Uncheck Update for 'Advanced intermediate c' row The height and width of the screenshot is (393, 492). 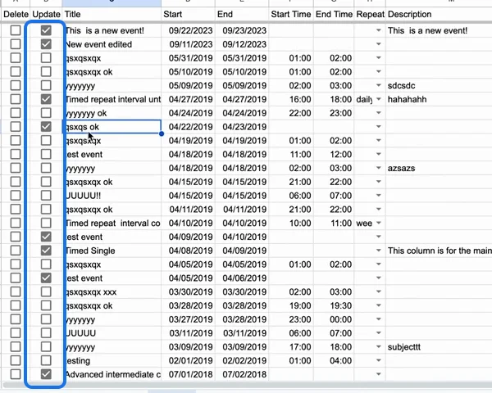click(x=46, y=374)
